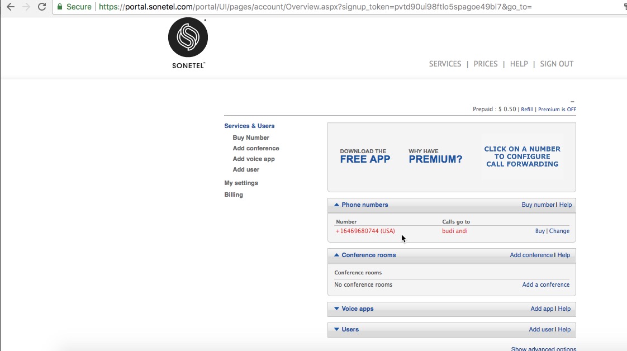Click Change in the phone number row

pyautogui.click(x=559, y=231)
